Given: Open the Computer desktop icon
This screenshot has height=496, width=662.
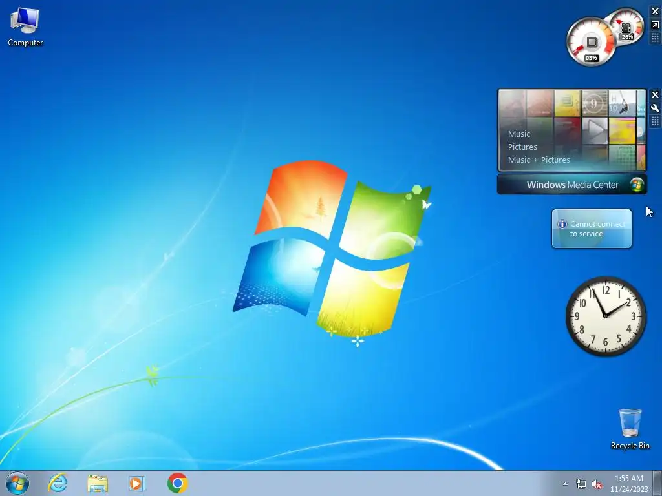Looking at the screenshot, I should [25, 27].
